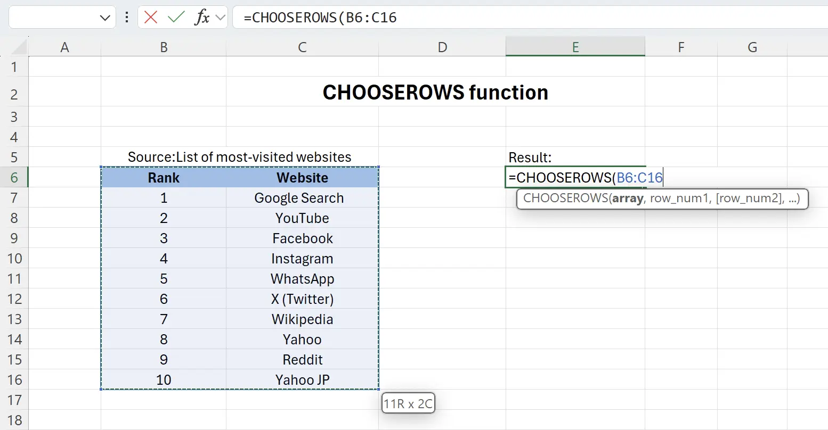This screenshot has width=828, height=430.
Task: Select the cell containing Google Search
Action: [x=302, y=197]
